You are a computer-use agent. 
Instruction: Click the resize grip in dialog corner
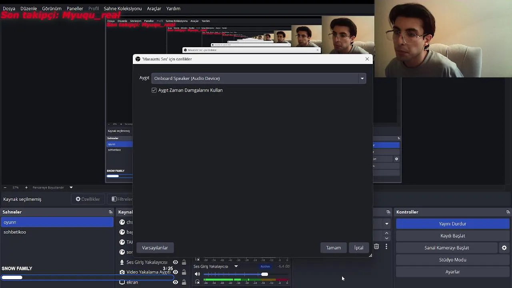coord(370,255)
